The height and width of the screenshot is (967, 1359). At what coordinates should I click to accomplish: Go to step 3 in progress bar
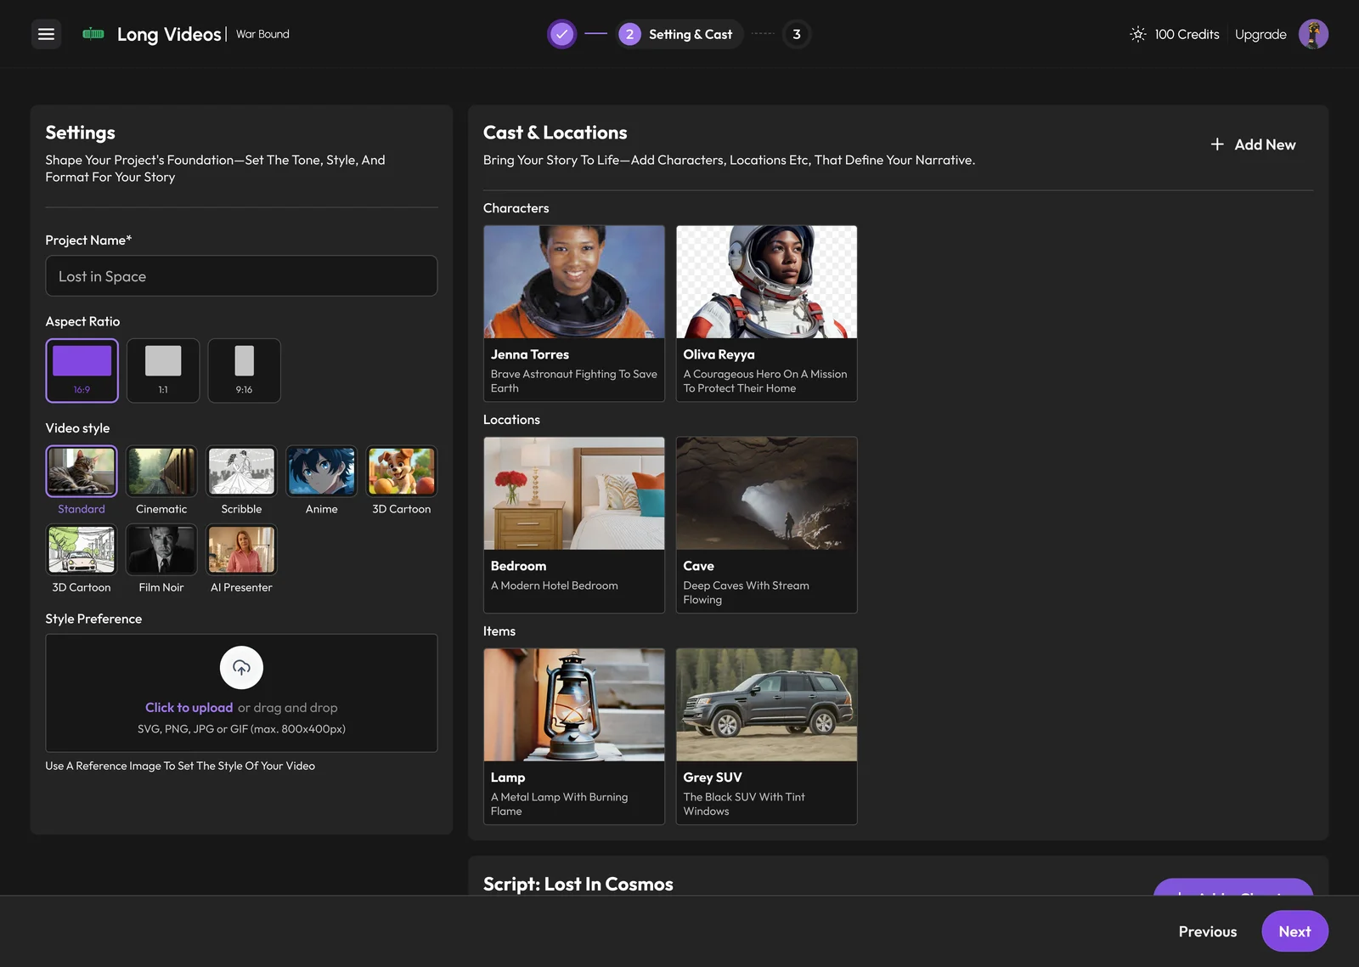coord(797,34)
